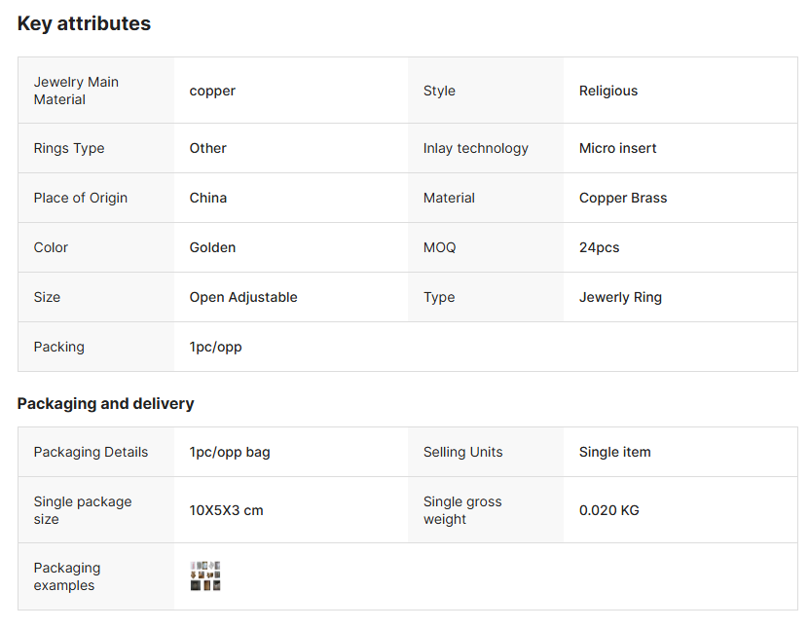The width and height of the screenshot is (809, 629).
Task: Click the Copper Brass material value
Action: [x=623, y=198]
